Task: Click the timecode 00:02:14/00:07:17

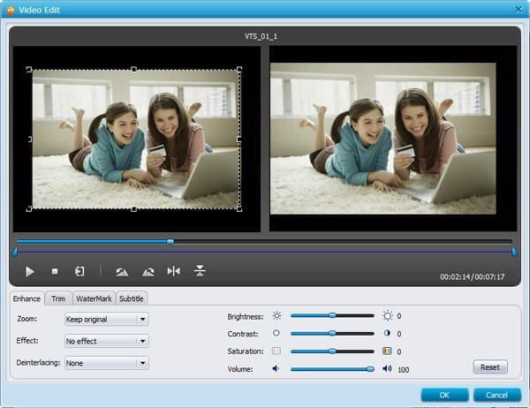Action: 473,276
